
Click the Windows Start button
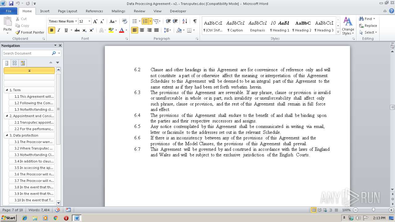[x=9, y=218]
